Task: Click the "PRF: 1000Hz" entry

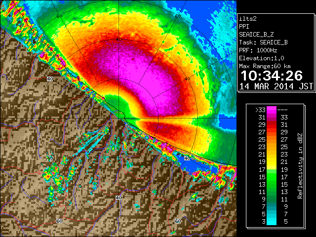Action: pos(258,50)
